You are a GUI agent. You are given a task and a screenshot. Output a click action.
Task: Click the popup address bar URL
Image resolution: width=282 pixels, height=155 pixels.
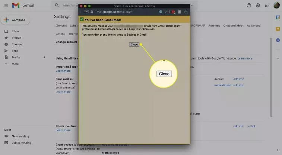click(114, 12)
